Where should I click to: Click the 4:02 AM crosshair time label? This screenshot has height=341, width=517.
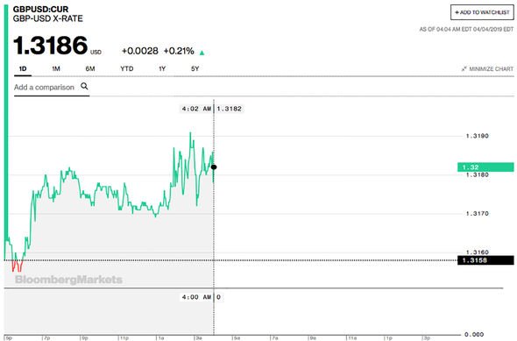pyautogui.click(x=196, y=109)
